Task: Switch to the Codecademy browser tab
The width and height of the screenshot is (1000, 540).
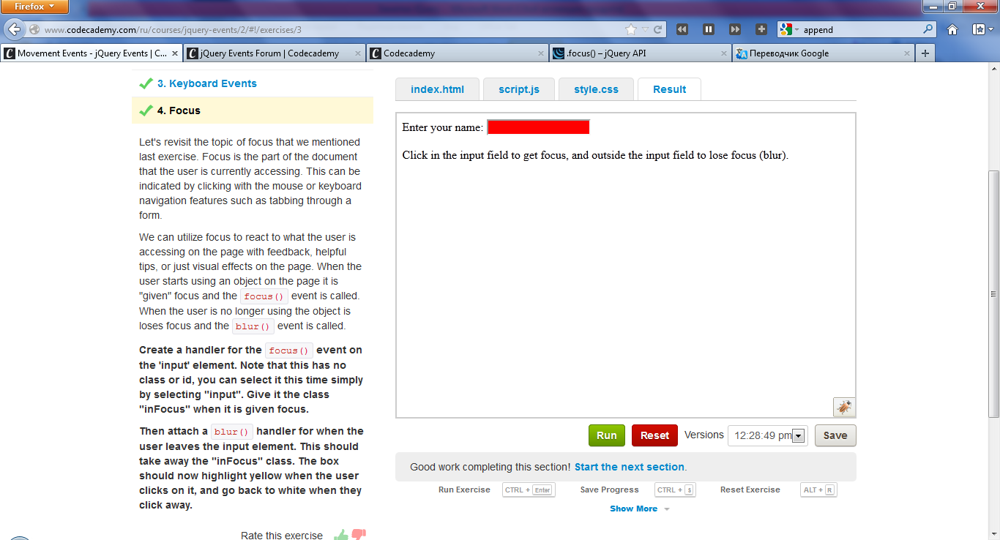Action: pos(458,53)
